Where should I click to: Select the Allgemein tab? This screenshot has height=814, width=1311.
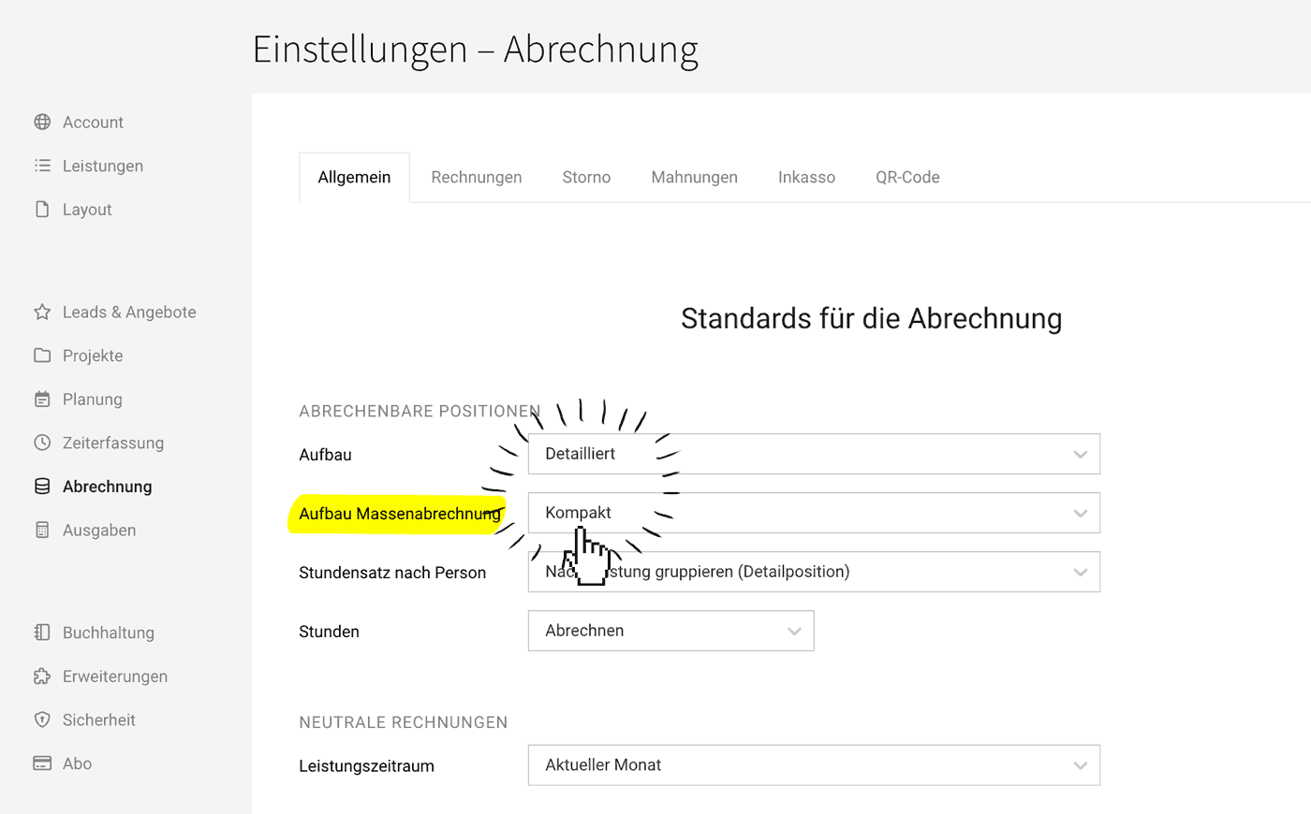354,177
